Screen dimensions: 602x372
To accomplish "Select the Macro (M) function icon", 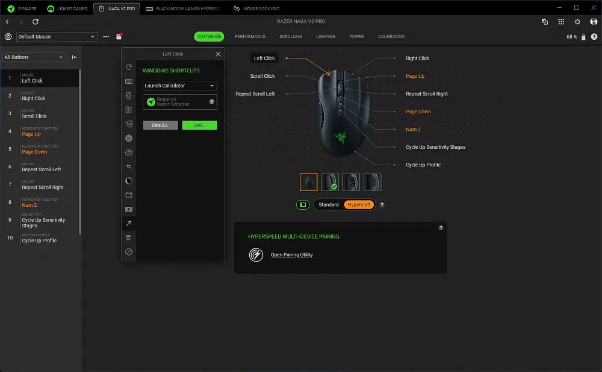I will point(129,138).
